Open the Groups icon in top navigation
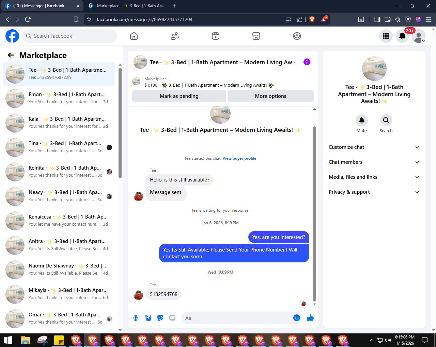Screen dimensions: 436x347 297,36
